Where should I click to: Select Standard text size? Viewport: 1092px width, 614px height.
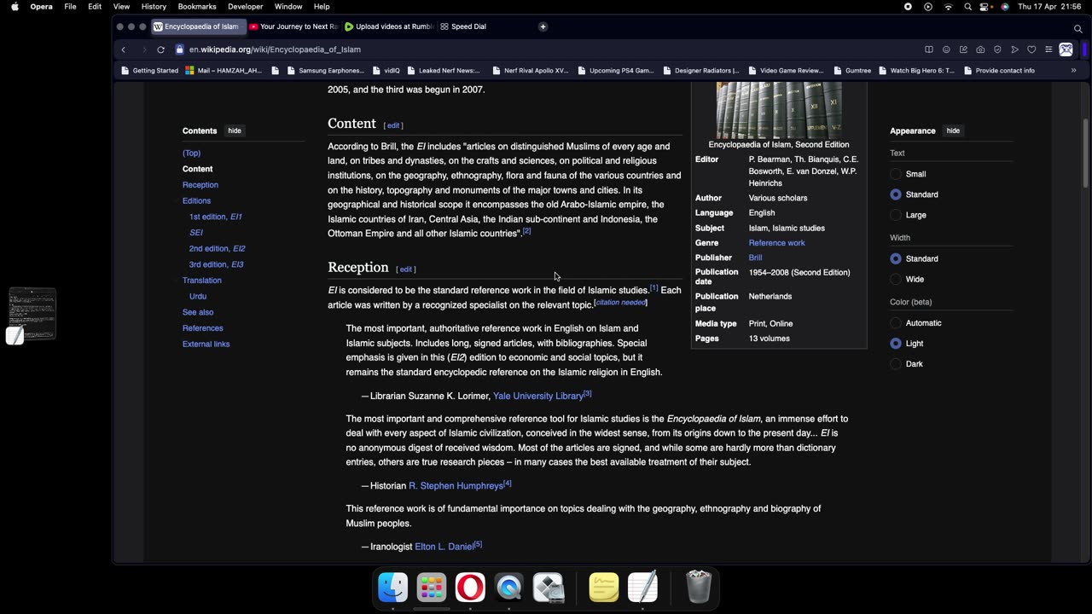click(896, 194)
